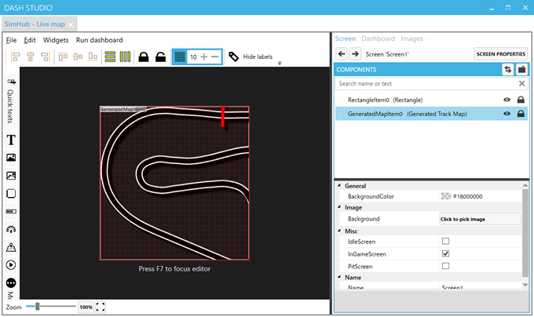Close the SimHub - Live map tab

point(71,24)
